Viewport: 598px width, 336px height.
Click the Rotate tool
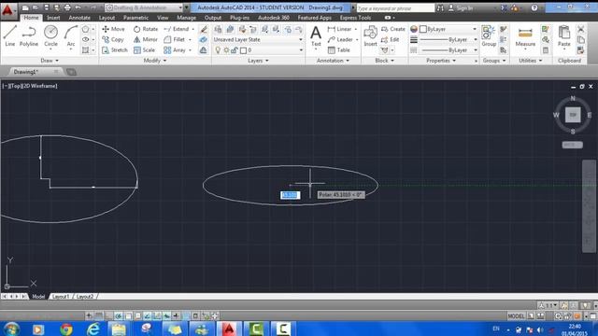point(146,29)
